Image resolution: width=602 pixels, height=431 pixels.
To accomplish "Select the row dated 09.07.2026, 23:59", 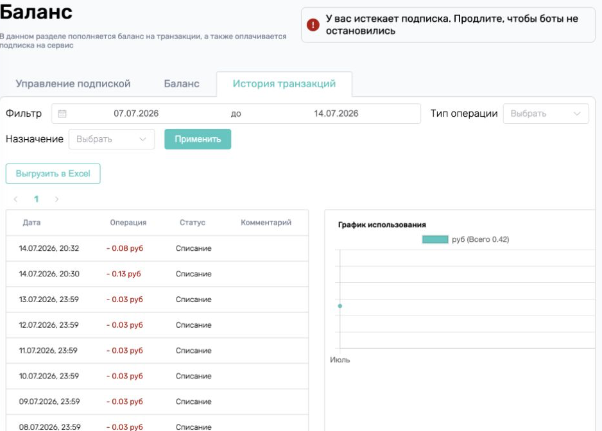I will [x=157, y=401].
